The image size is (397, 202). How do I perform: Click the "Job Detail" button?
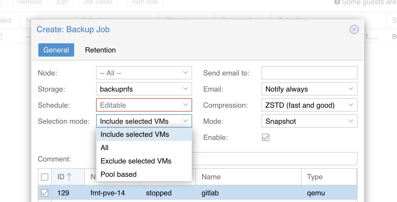tap(97, 3)
